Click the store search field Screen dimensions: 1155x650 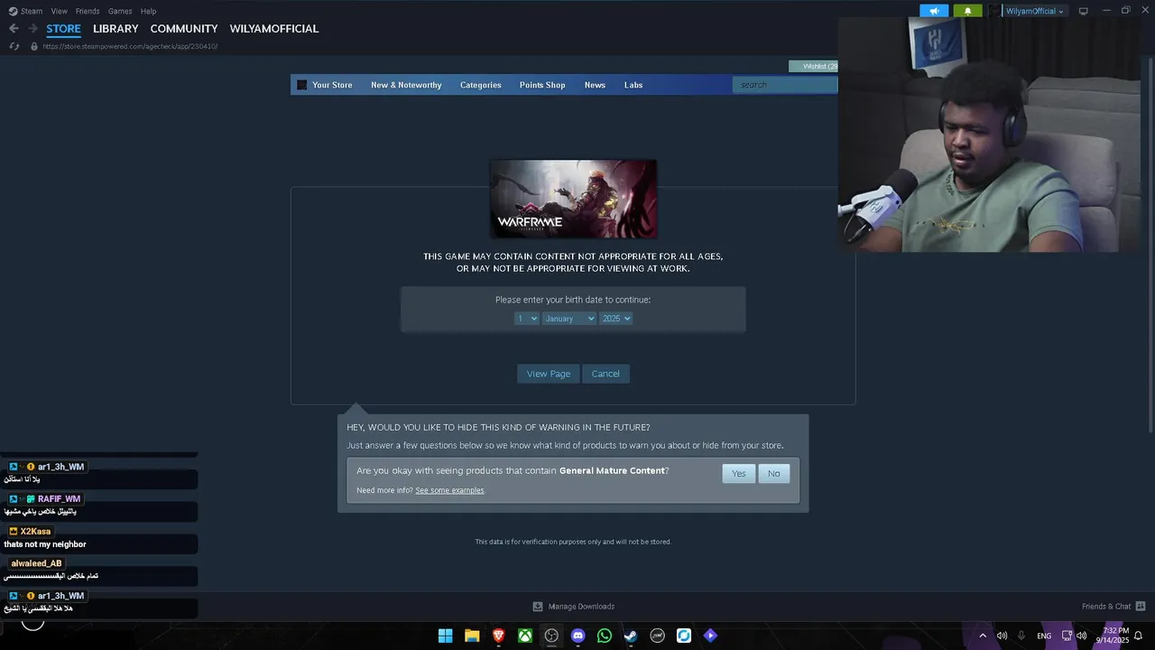[786, 85]
